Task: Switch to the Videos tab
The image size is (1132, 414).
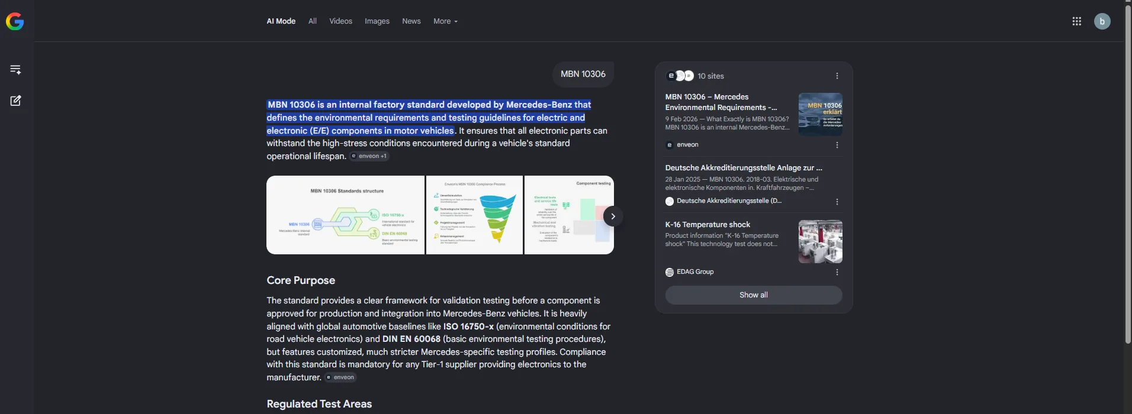Action: pos(340,21)
